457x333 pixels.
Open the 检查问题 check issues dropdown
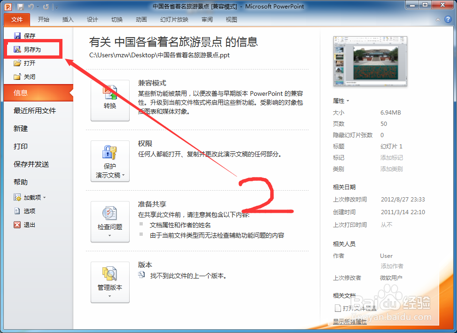tap(110, 221)
